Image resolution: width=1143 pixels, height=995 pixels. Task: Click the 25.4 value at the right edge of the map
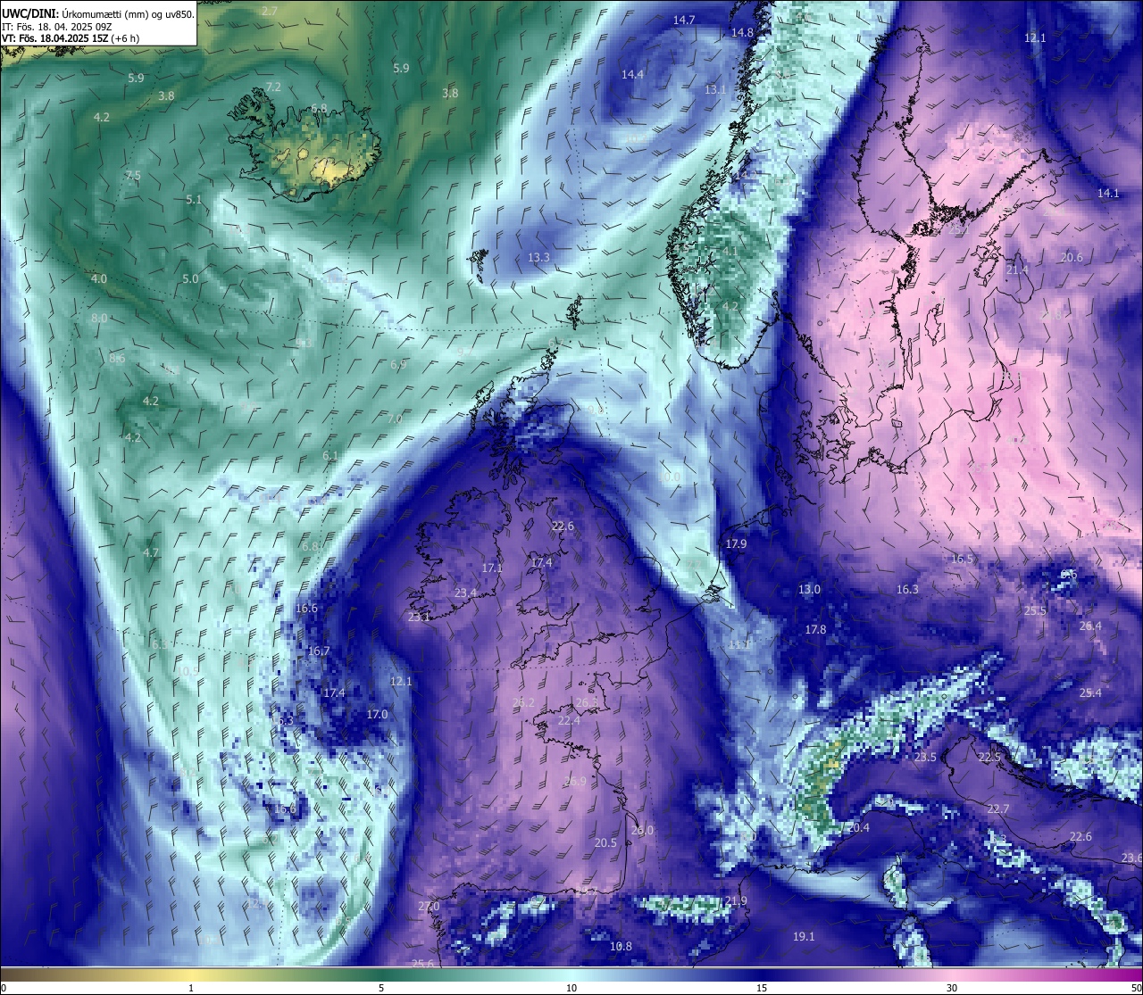pyautogui.click(x=1089, y=692)
